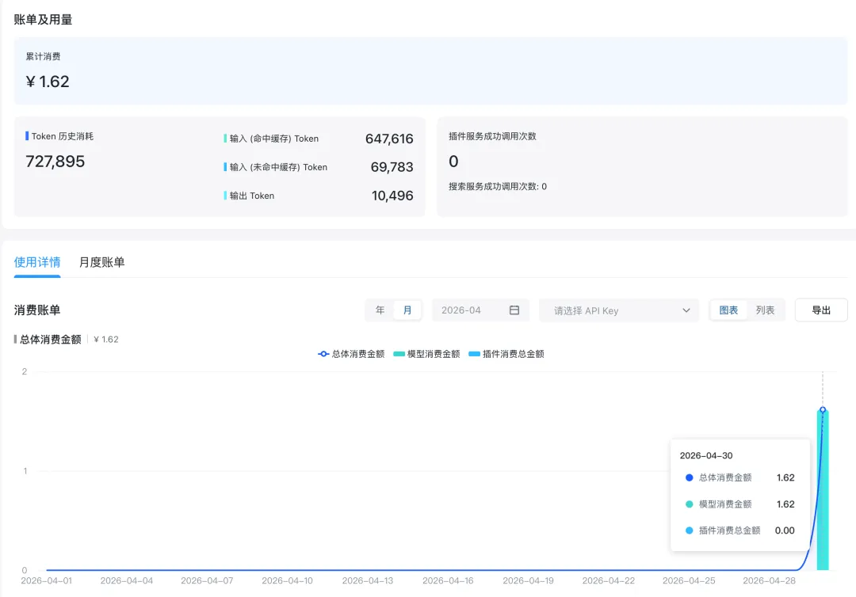The height and width of the screenshot is (597, 856).
Task: Open the 请选择 API Key dropdown
Action: pyautogui.click(x=610, y=310)
